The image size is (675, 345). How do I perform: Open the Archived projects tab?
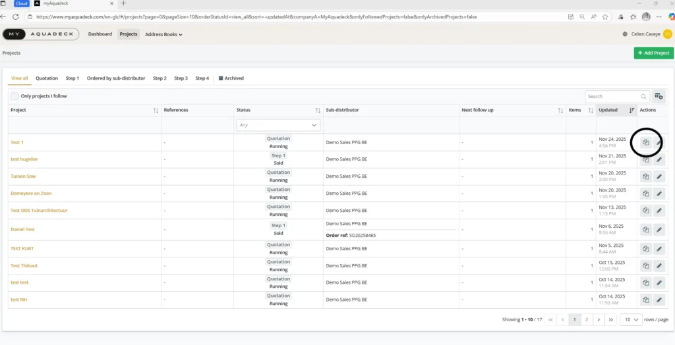[231, 78]
